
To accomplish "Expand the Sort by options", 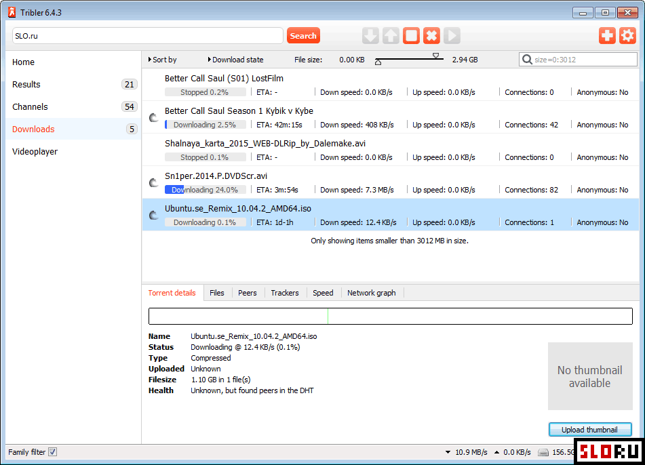I will point(162,60).
